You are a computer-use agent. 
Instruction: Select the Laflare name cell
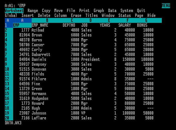(x=39, y=118)
